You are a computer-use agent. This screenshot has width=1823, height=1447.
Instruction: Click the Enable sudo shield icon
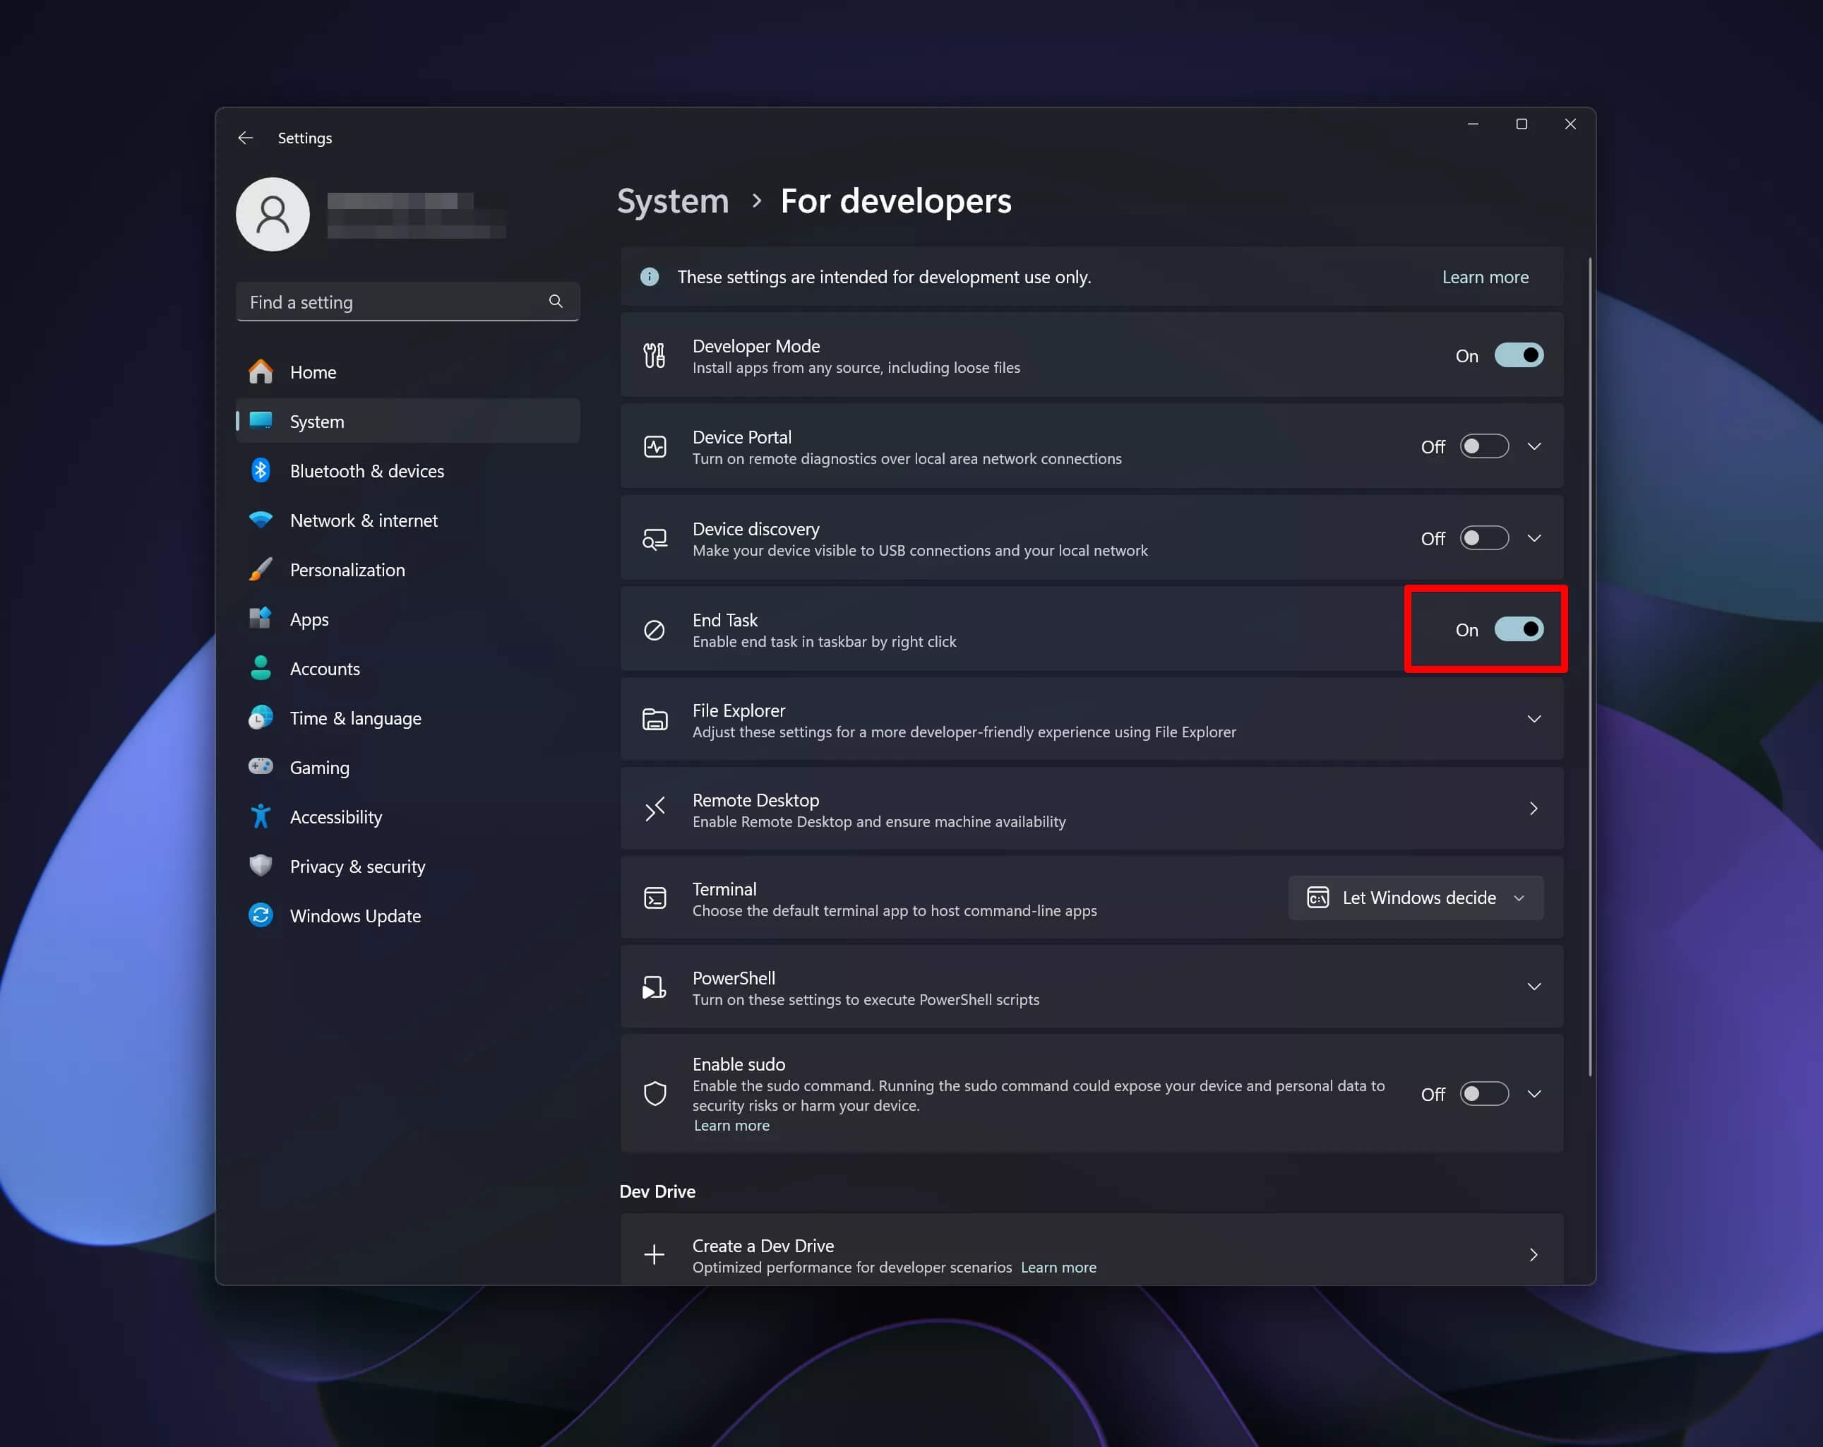tap(655, 1093)
